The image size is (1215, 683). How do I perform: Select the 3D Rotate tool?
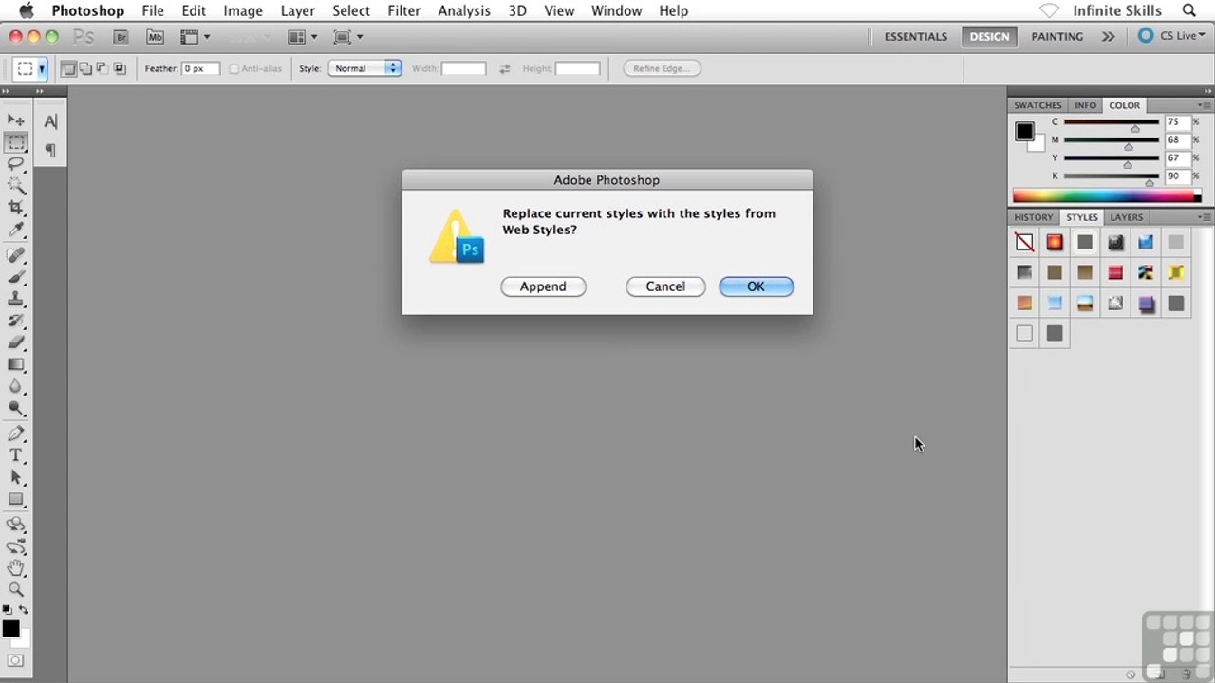(16, 525)
